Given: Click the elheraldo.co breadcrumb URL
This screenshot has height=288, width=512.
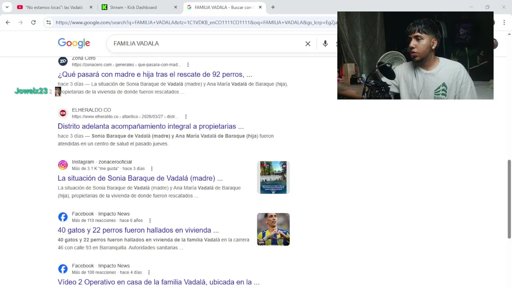Looking at the screenshot, I should click(125, 117).
